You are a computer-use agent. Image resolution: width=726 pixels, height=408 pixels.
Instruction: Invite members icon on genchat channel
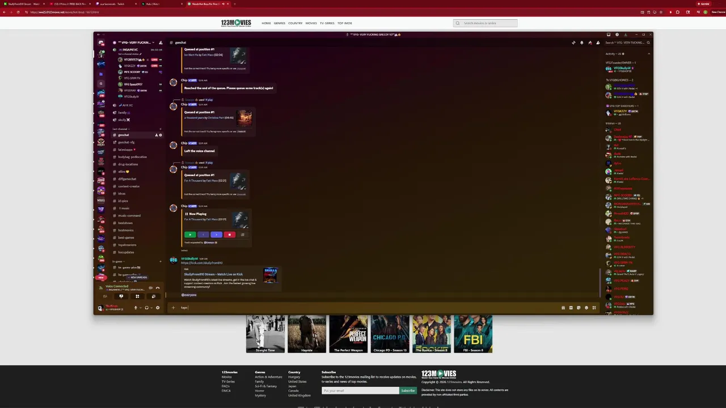coord(157,135)
